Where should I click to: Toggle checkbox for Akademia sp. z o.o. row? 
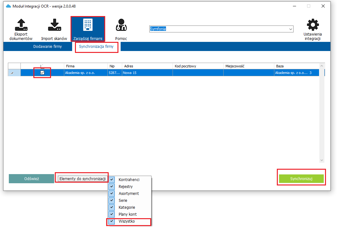42,73
